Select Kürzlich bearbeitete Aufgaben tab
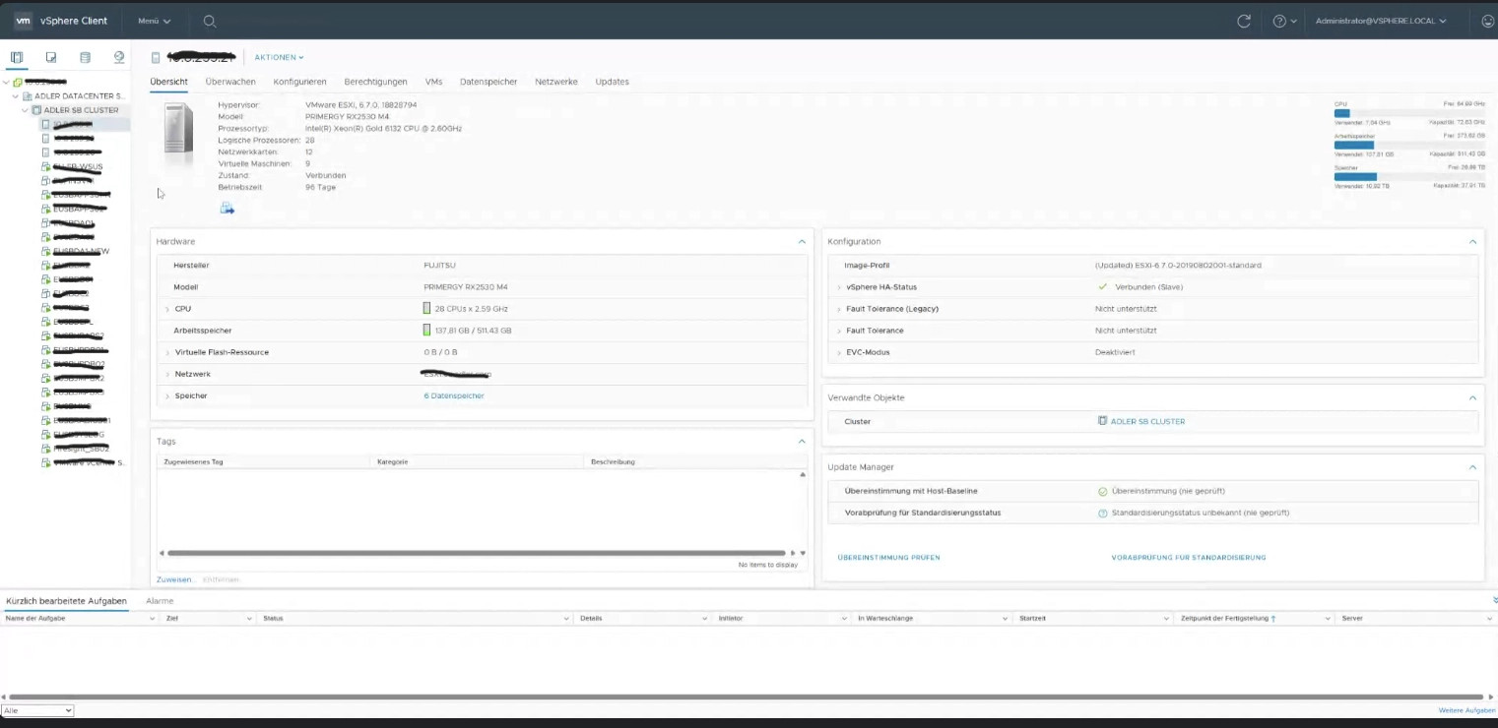 (x=66, y=600)
